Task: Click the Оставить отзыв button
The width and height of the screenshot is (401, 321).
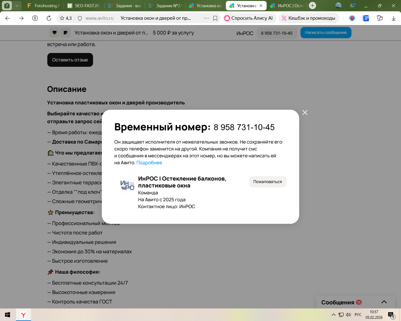Action: tap(70, 60)
